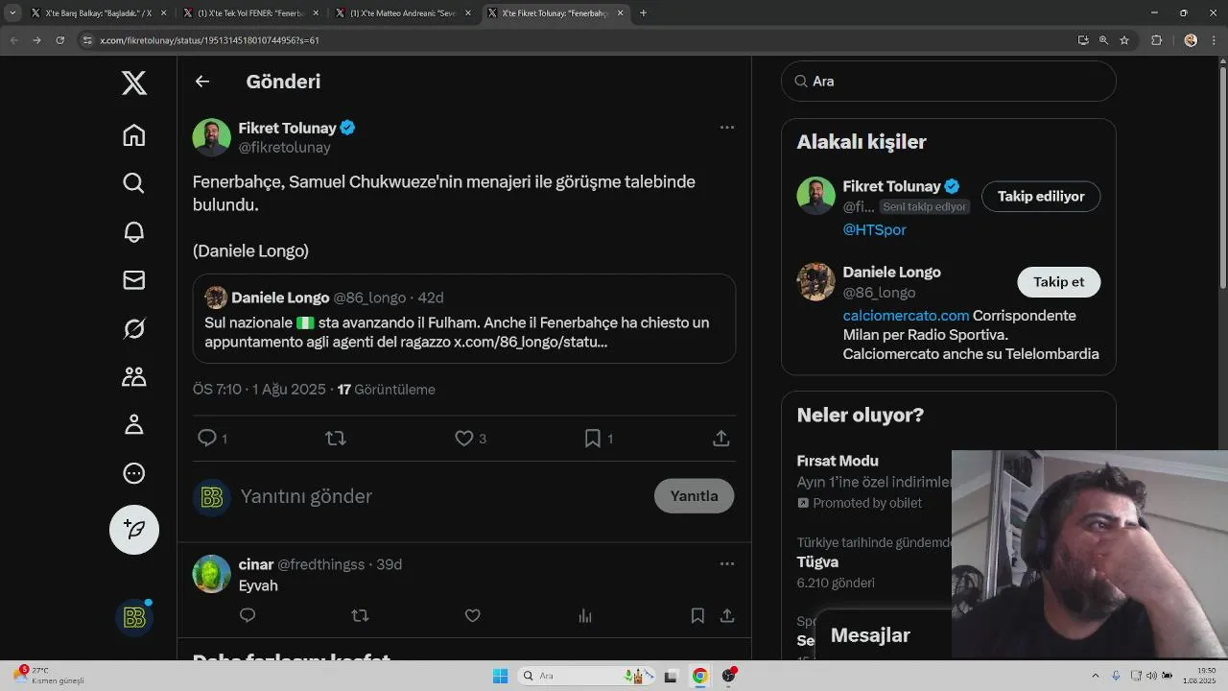Open the Chrome extensions puzzle icon
1228x691 pixels.
coord(1156,40)
